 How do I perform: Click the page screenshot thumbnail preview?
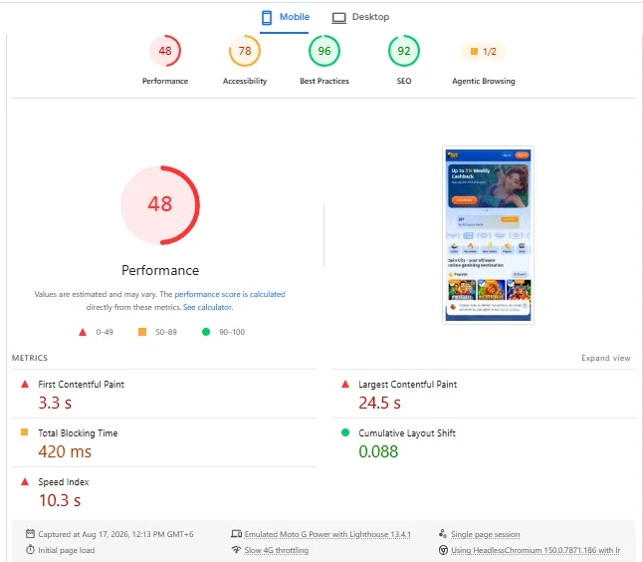(488, 235)
